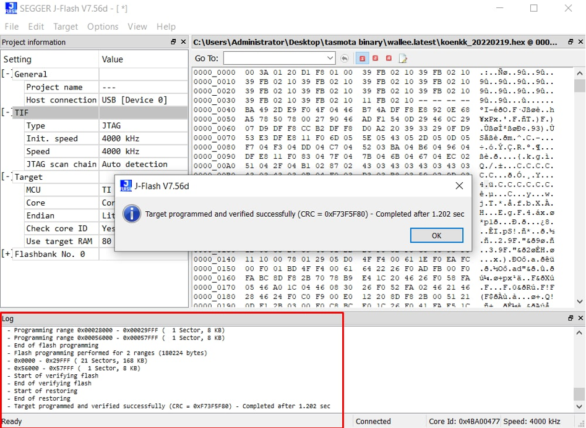Click the SEGGER J-Flash title bar icon

11,8
